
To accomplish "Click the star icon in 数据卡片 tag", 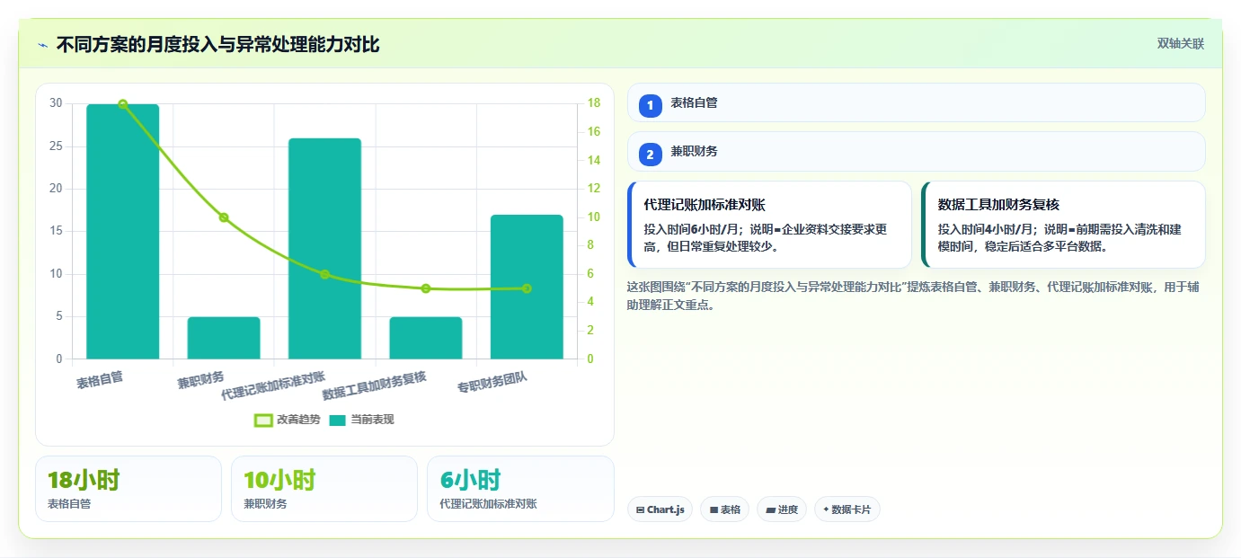I will [826, 509].
